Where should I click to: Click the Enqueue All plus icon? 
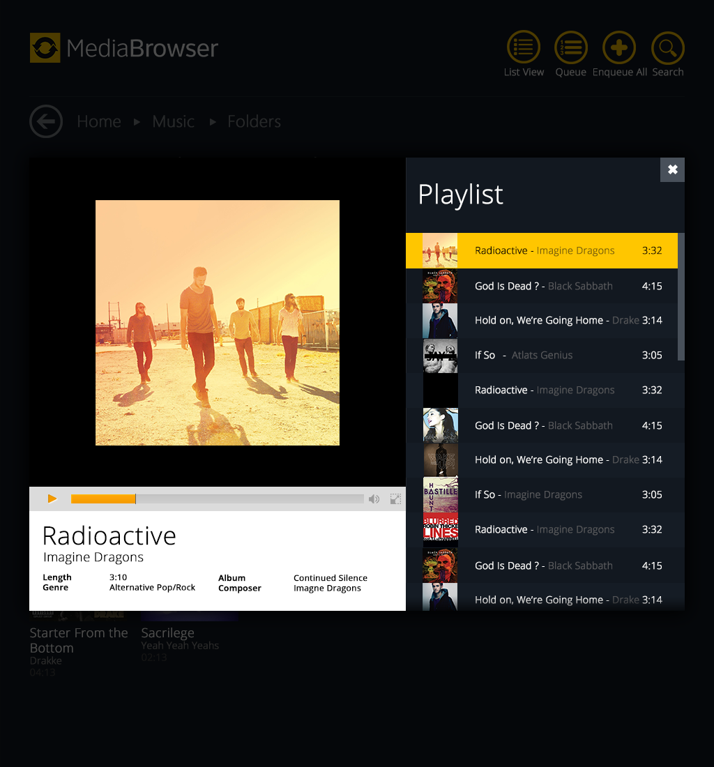pos(619,47)
